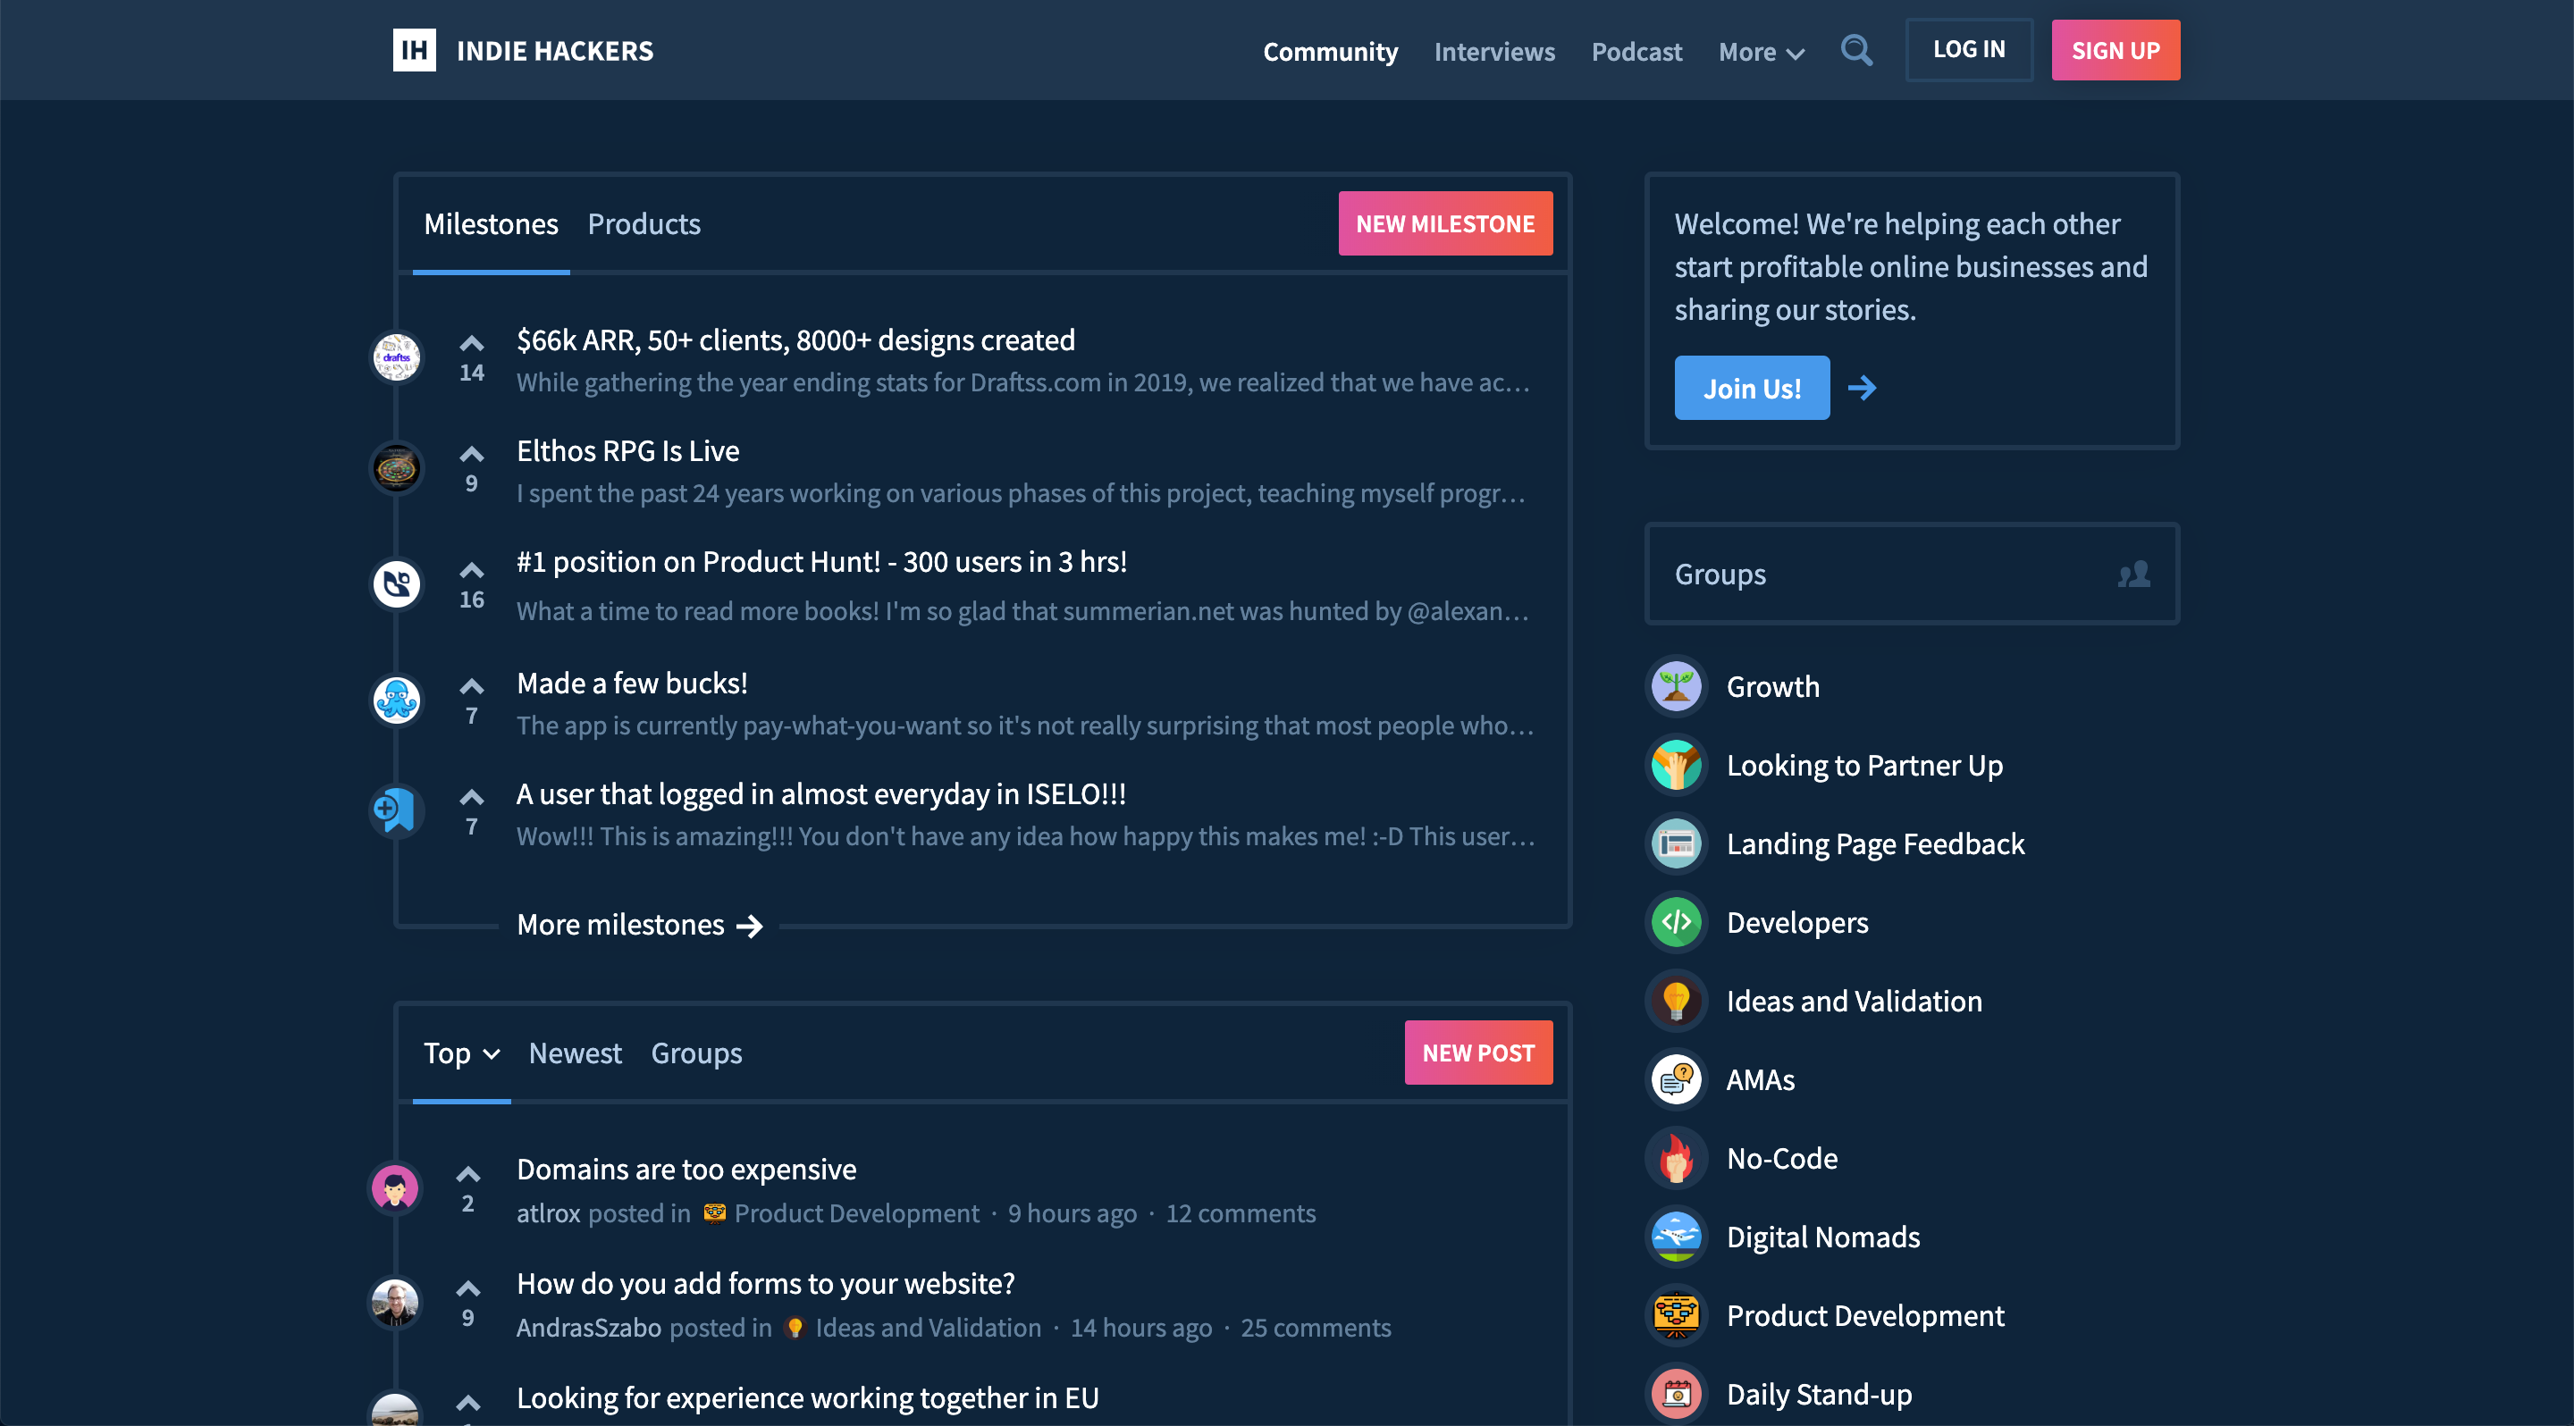The width and height of the screenshot is (2574, 1426).
Task: Switch to the Newest posts tab
Action: 575,1053
